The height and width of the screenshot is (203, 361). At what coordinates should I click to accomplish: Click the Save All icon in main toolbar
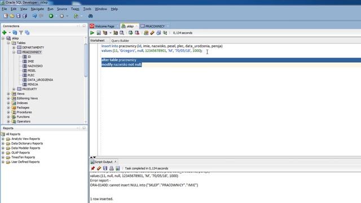pyautogui.click(x=25, y=16)
